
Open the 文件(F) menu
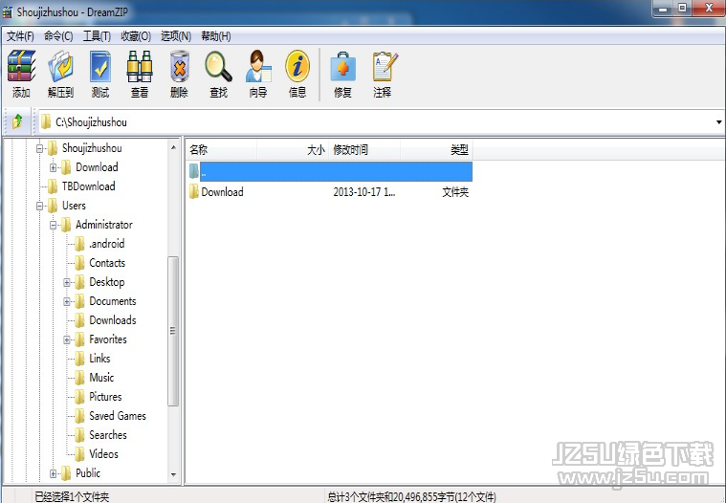click(20, 36)
